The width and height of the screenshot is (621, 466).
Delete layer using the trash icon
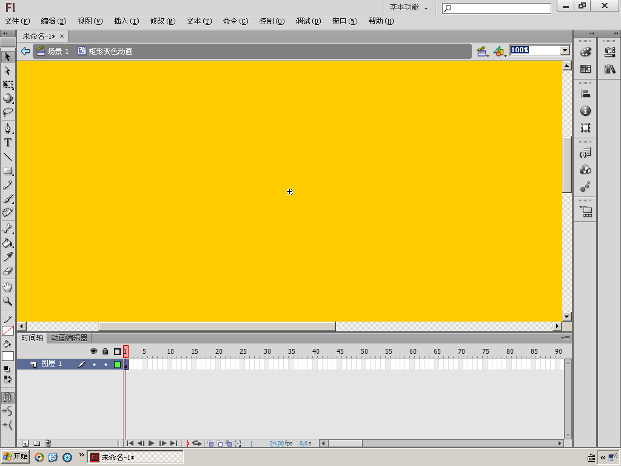(49, 444)
